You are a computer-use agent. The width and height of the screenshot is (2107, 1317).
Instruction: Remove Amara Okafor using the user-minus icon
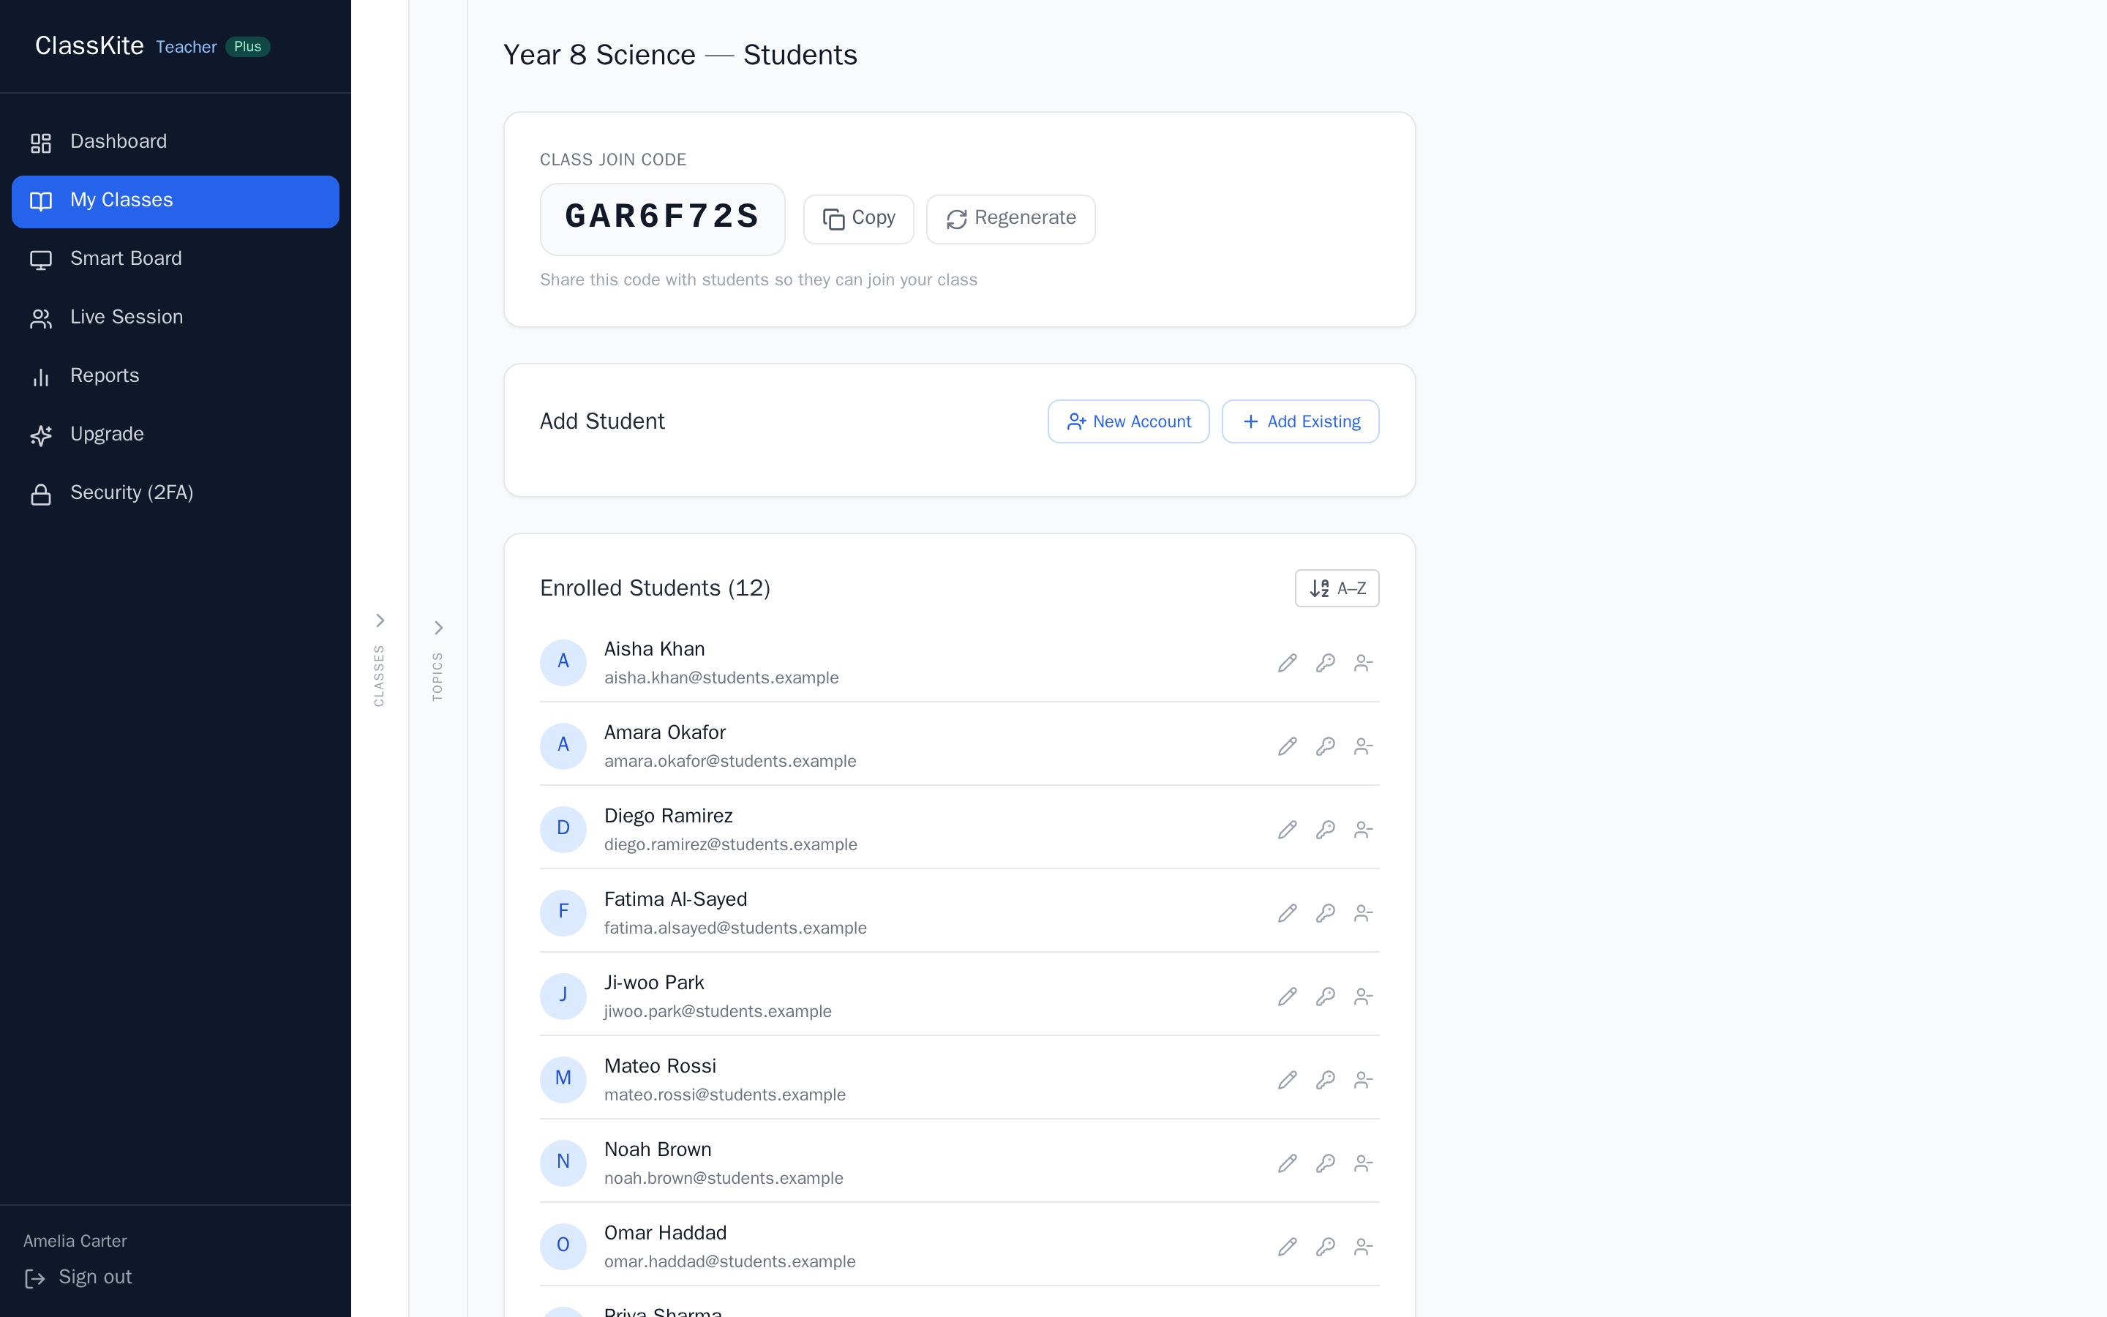click(1364, 746)
